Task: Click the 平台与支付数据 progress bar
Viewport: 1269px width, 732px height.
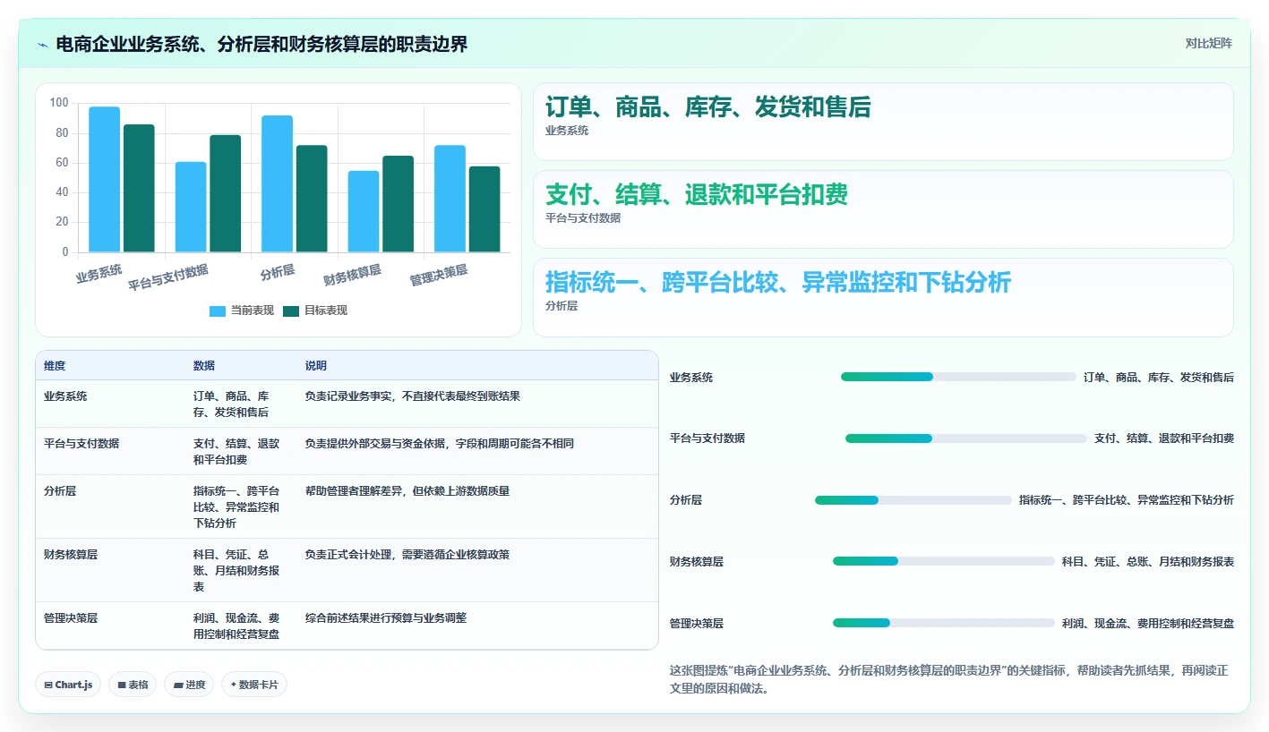Action: click(x=966, y=438)
